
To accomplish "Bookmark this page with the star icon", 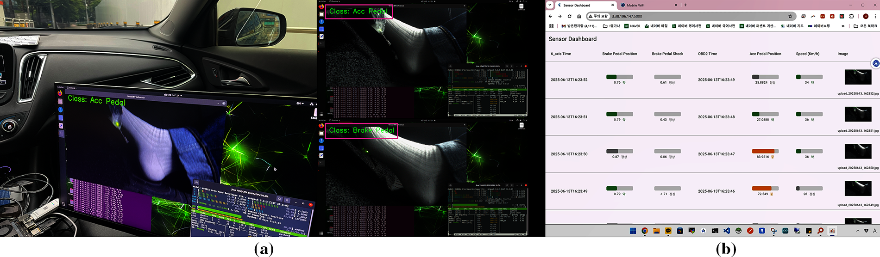I will point(790,16).
